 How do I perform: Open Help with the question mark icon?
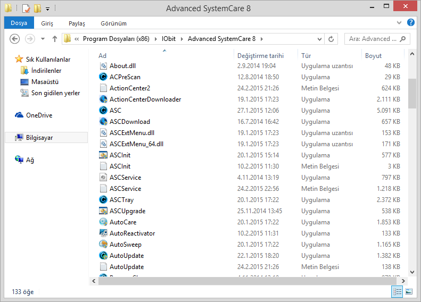(410, 23)
